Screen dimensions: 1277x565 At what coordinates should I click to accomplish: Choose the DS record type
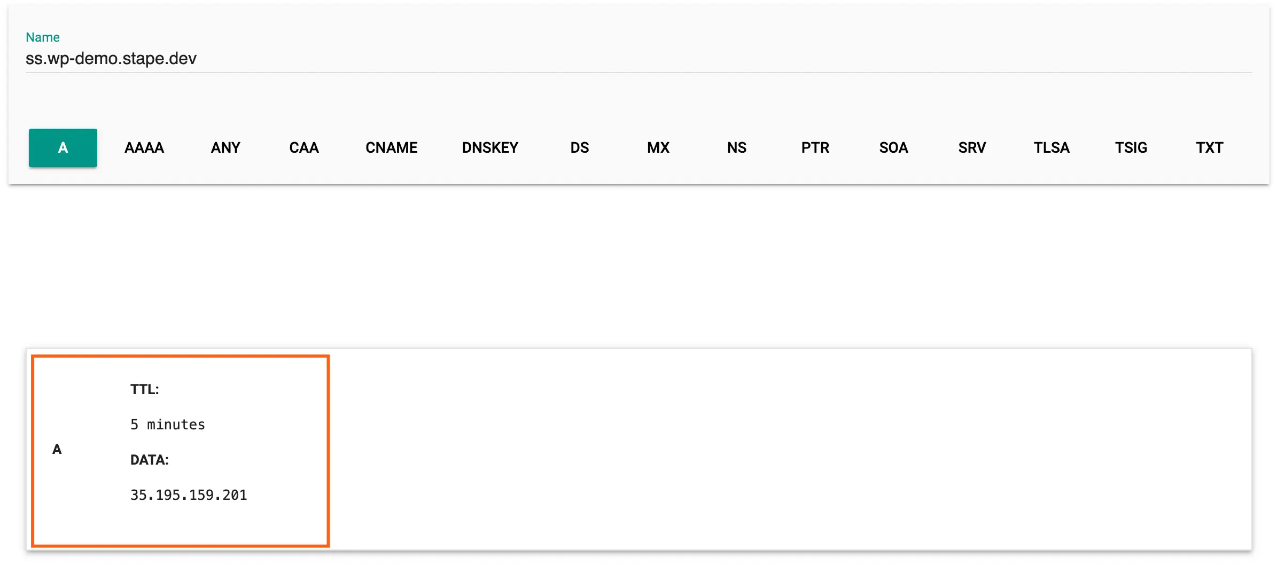pos(580,148)
